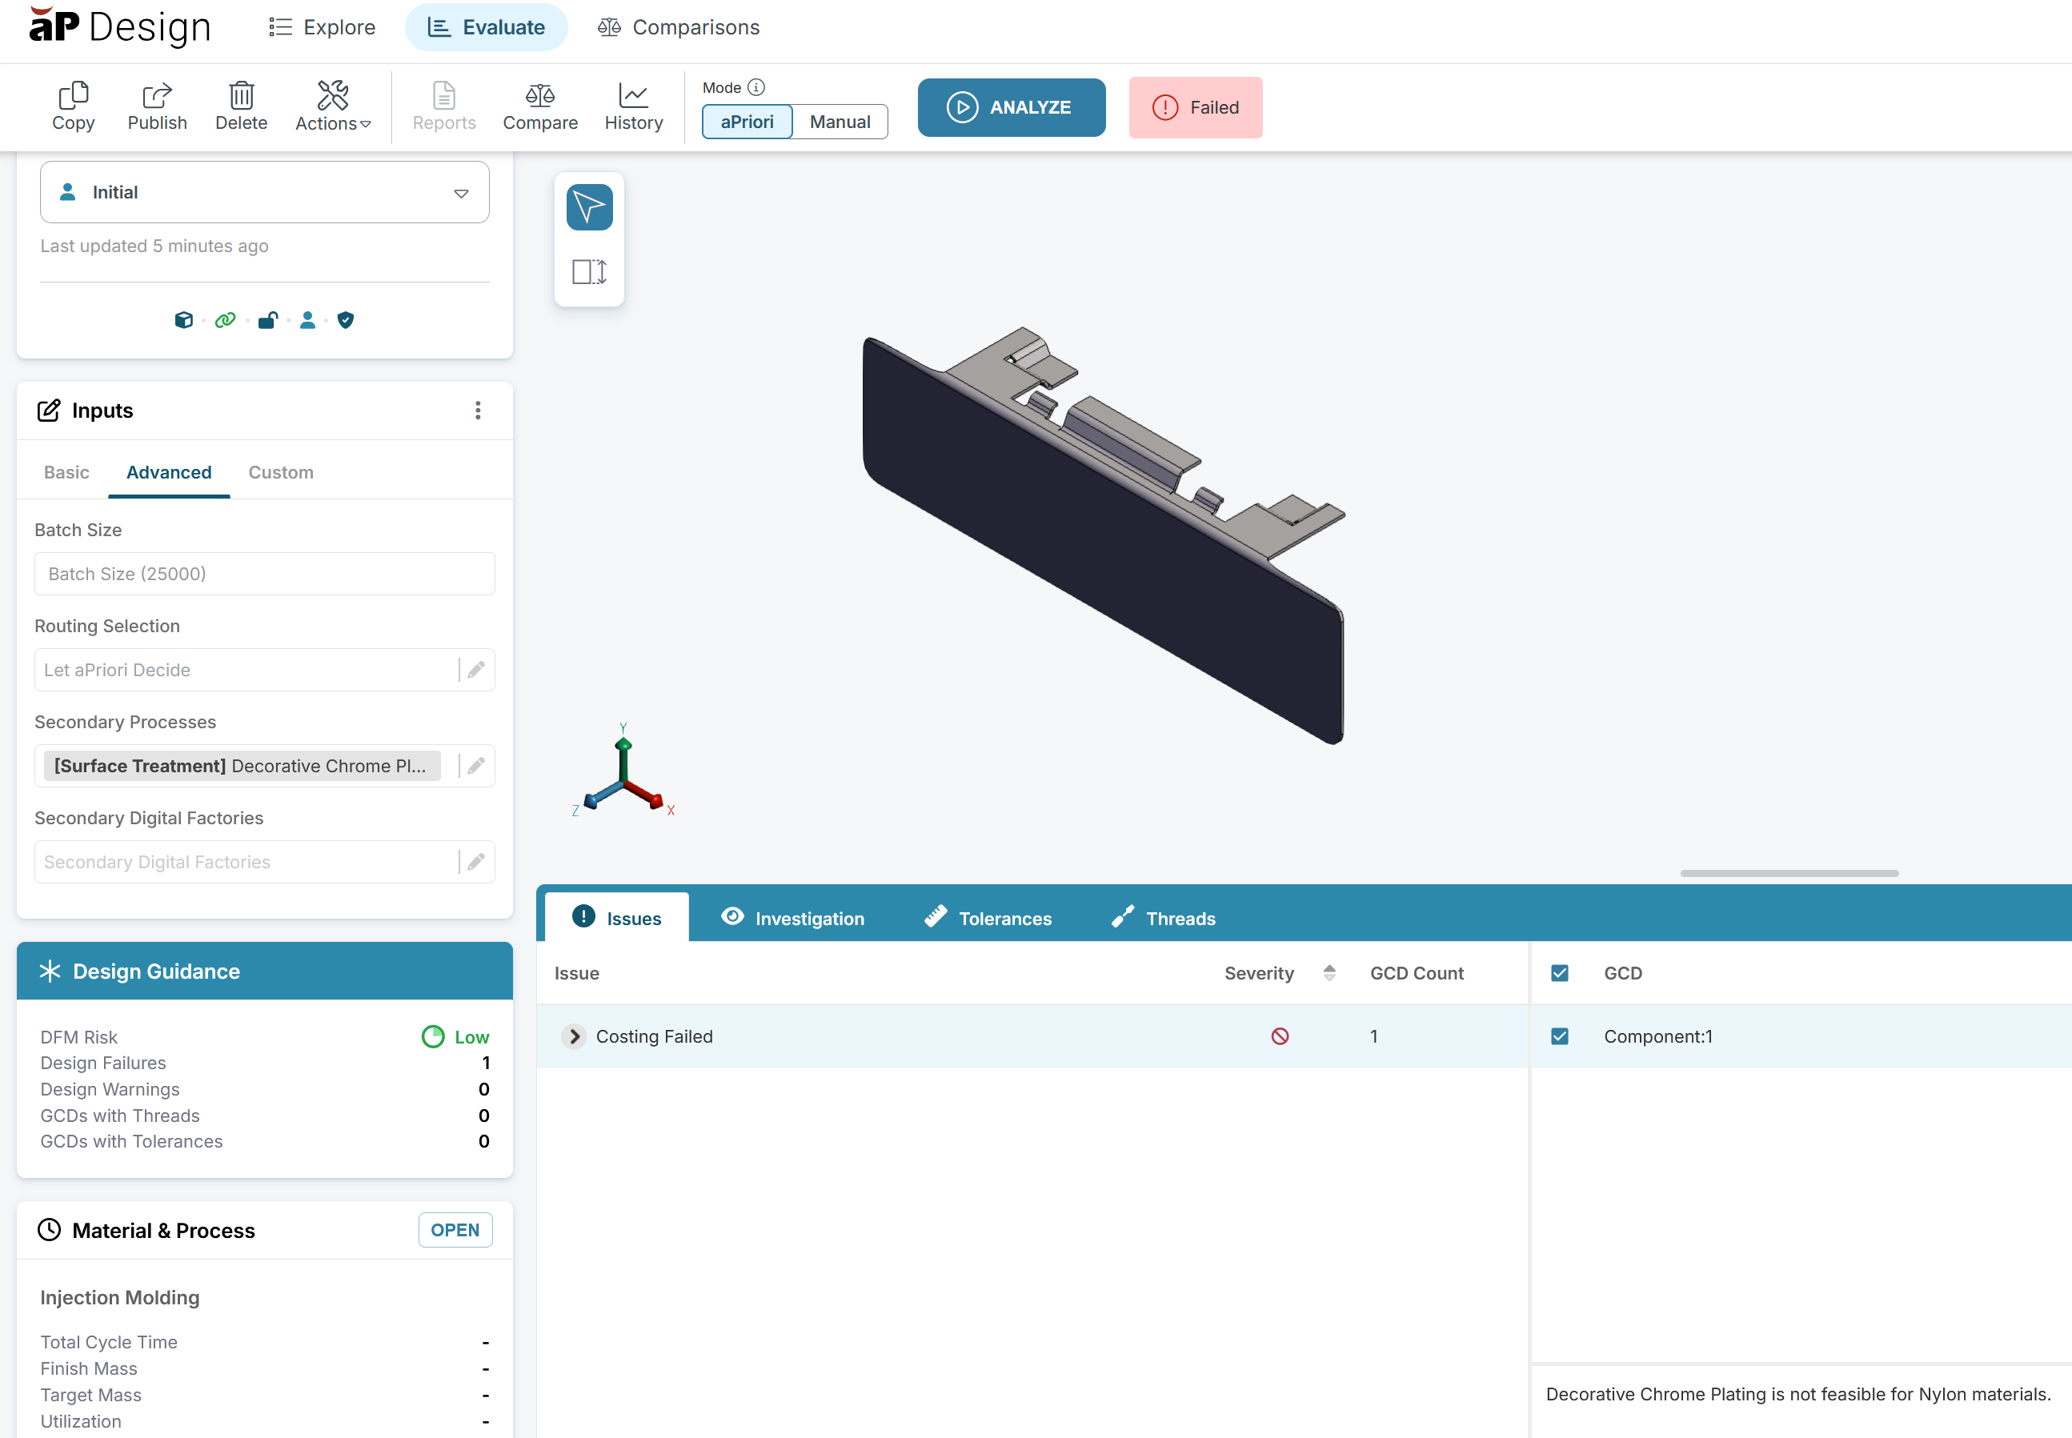
Task: Edit Secondary Processes with pencil icon
Action: click(475, 766)
